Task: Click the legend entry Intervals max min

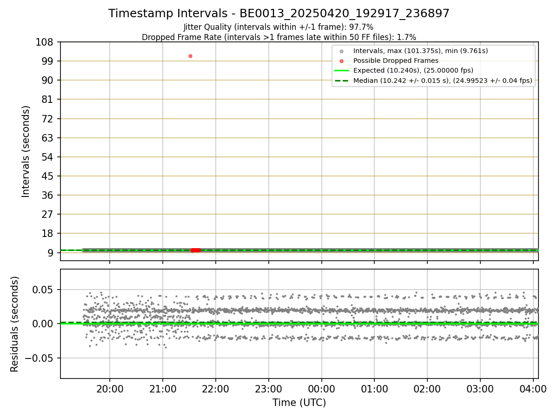Action: (420, 51)
